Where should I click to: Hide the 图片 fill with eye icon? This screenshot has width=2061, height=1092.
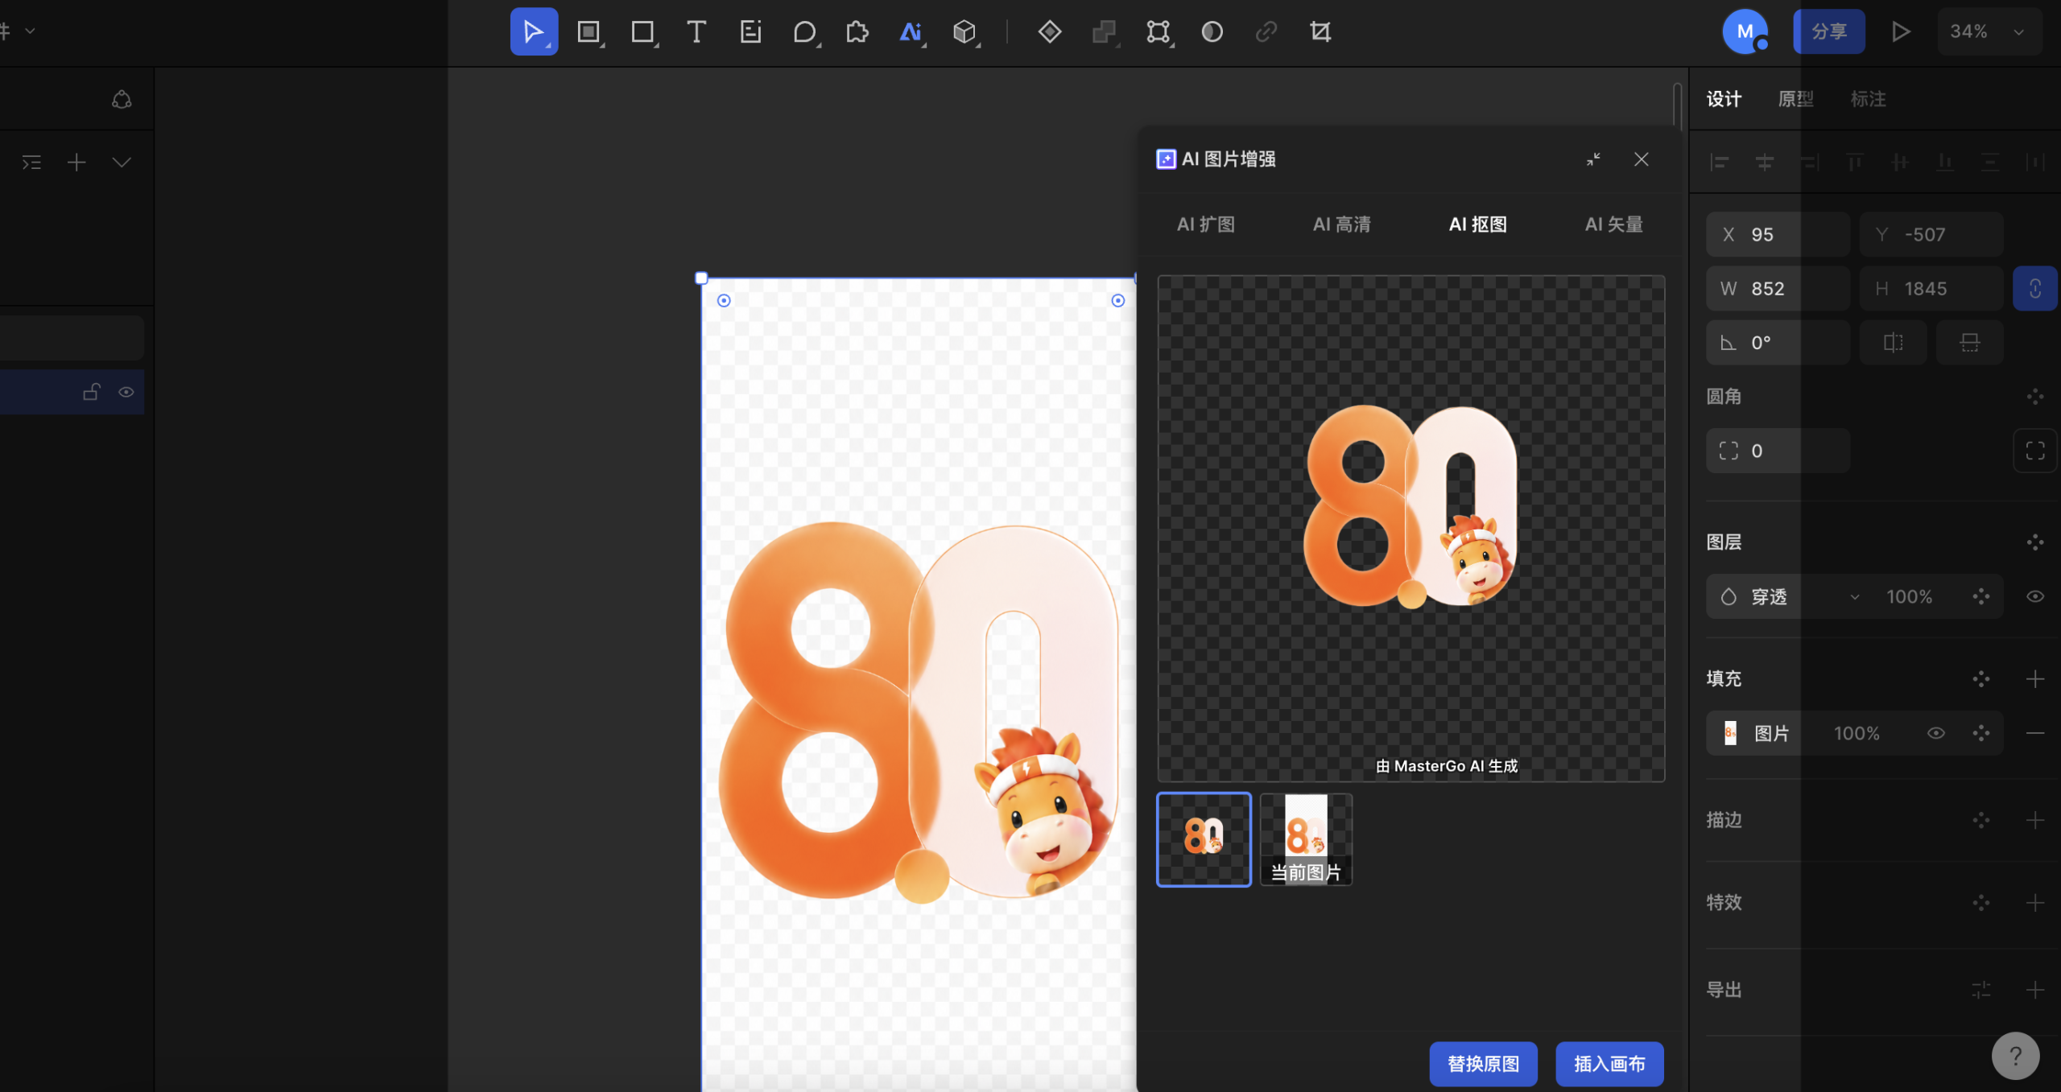1936,733
